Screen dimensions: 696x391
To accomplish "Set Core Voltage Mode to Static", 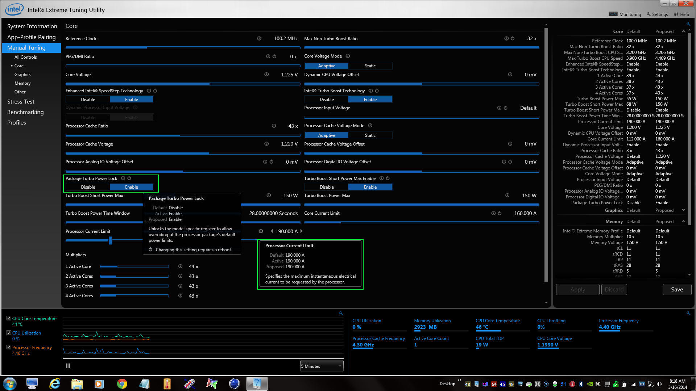I will 370,66.
